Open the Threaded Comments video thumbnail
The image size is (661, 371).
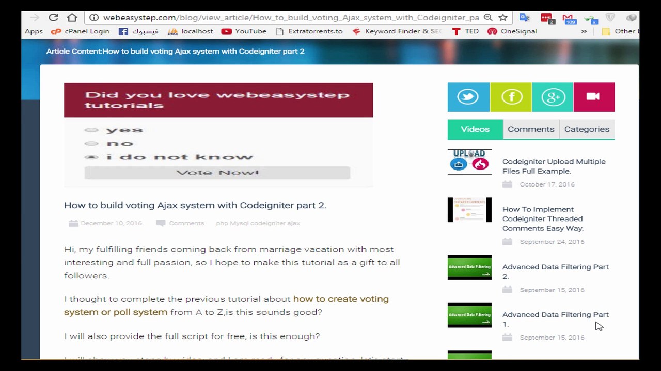[469, 210]
